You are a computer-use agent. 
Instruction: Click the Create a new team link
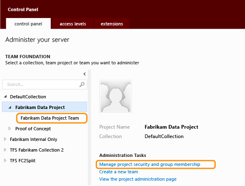coord(118,172)
